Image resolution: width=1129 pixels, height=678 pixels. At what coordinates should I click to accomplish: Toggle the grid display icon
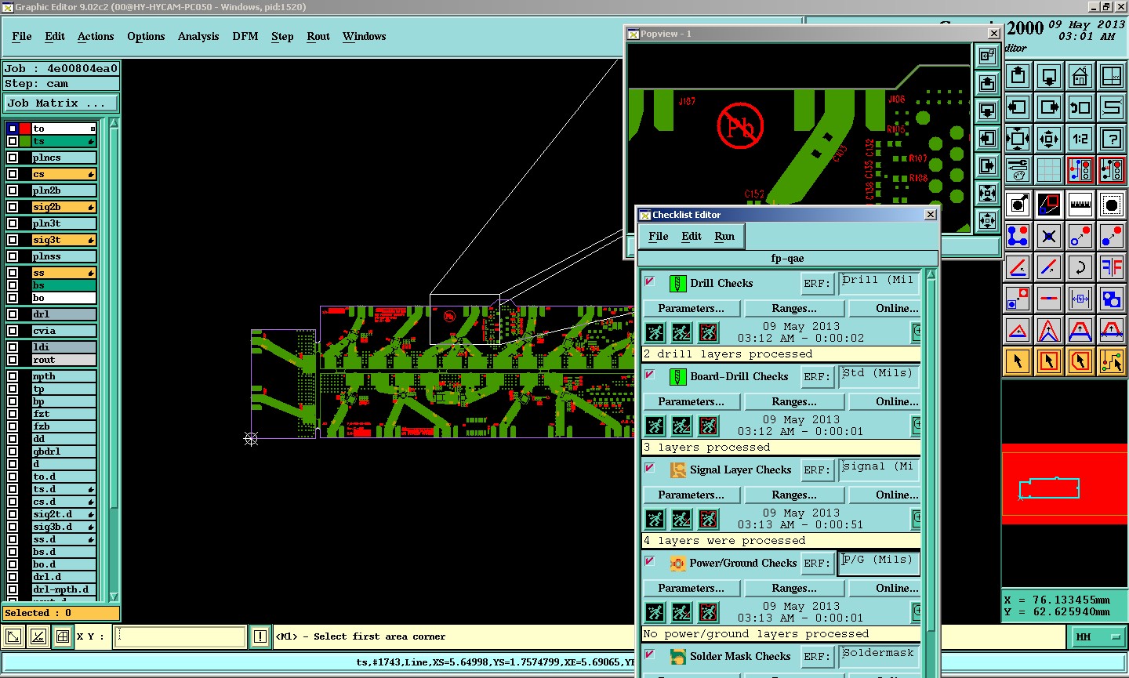coord(1049,170)
